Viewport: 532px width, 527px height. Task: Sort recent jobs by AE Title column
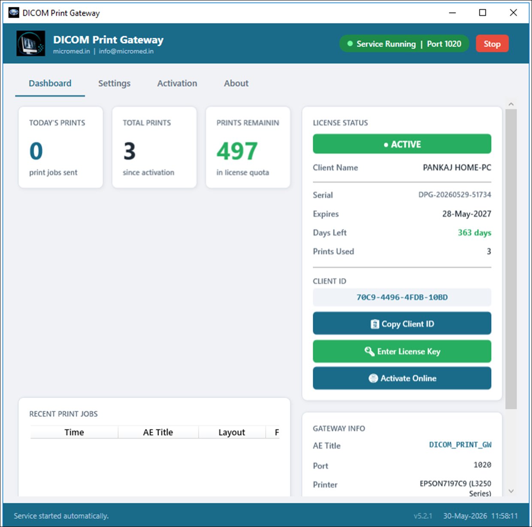point(158,432)
